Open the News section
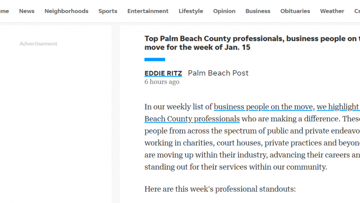Image resolution: width=360 pixels, height=203 pixels. point(27,11)
